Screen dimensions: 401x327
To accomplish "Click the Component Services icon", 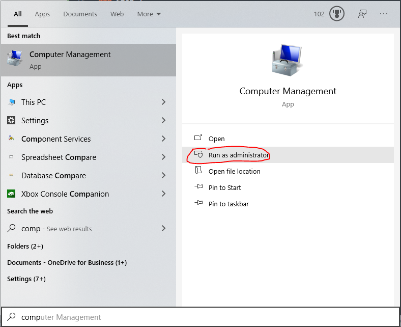I will 11,138.
